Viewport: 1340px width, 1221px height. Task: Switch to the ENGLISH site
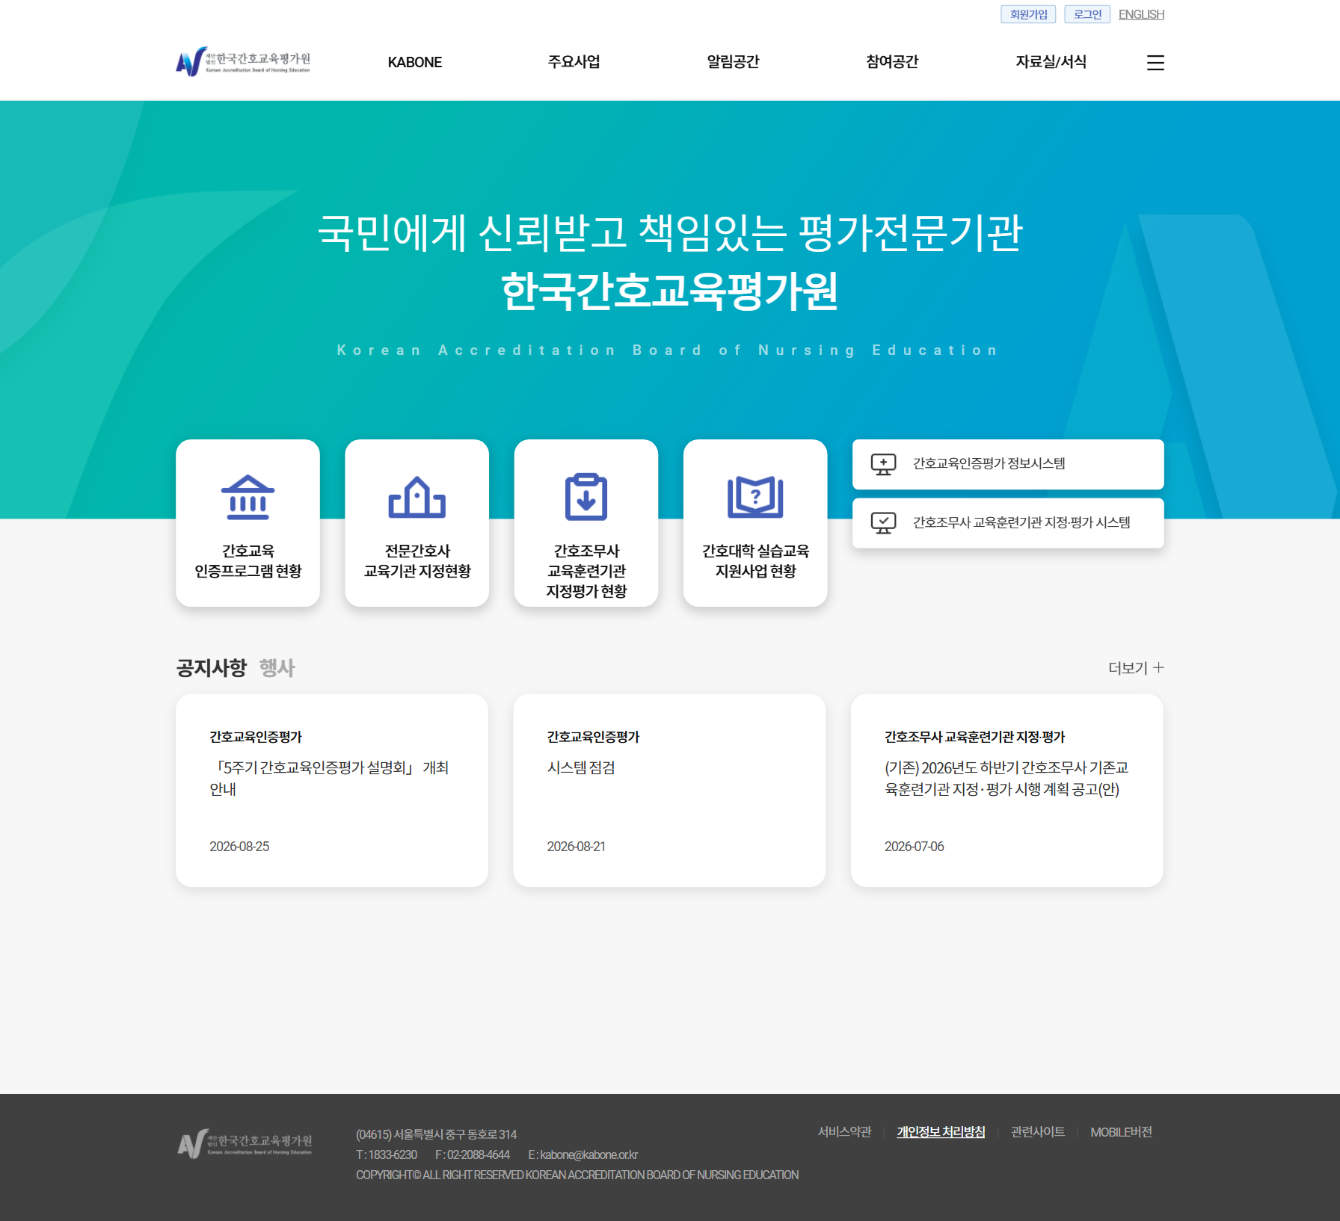pyautogui.click(x=1141, y=14)
